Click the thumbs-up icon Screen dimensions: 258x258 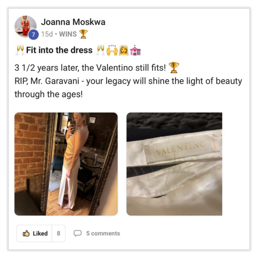click(x=26, y=233)
